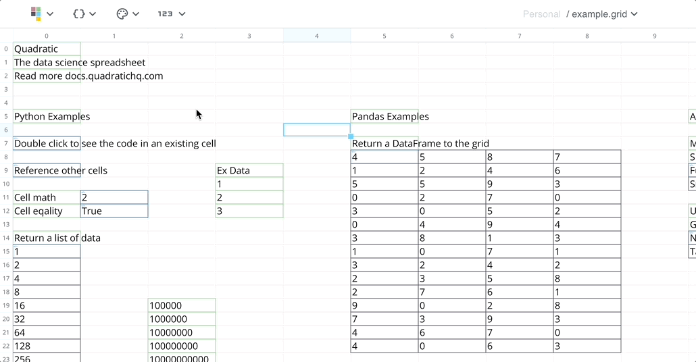Select the cell containing 10000000
Image resolution: width=696 pixels, height=362 pixels.
(x=182, y=332)
